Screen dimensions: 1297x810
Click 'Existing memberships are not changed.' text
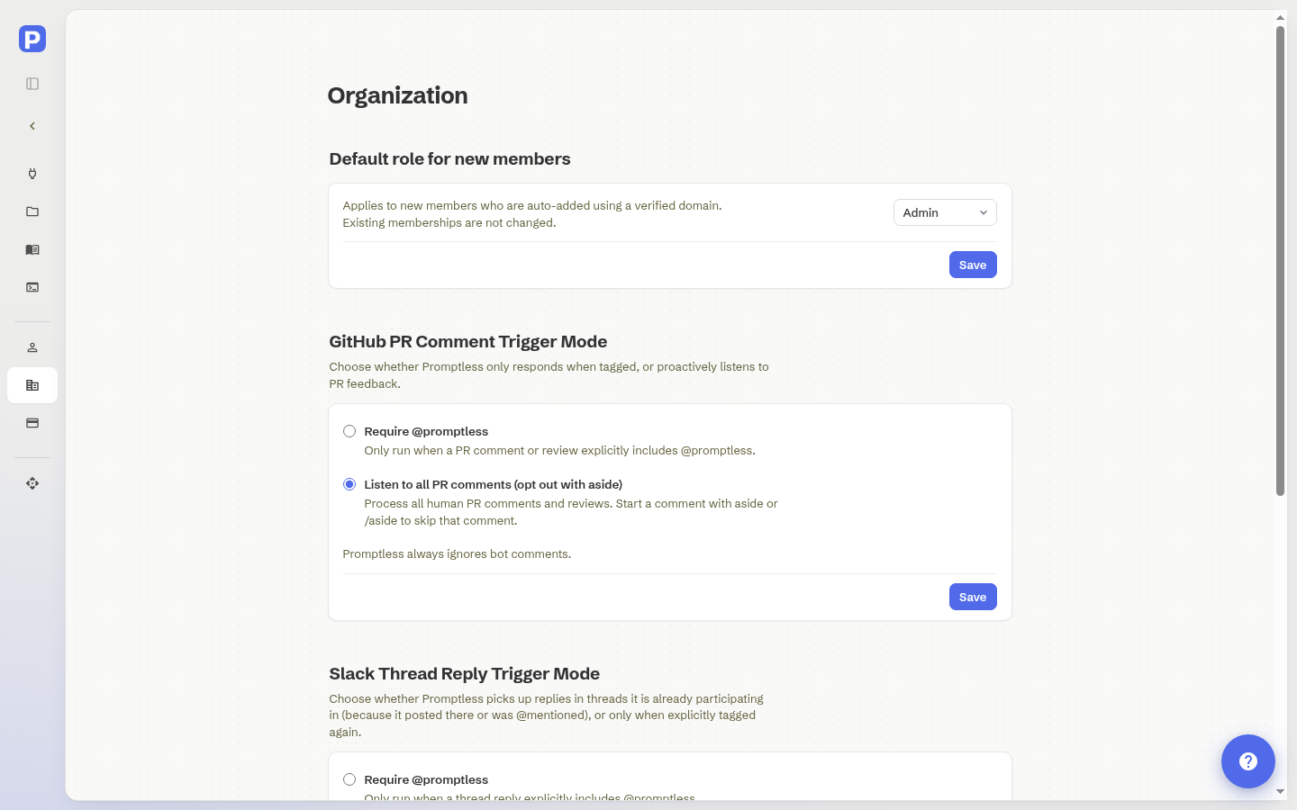pyautogui.click(x=449, y=223)
